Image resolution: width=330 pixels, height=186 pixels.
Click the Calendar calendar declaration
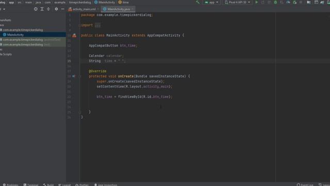click(106, 56)
